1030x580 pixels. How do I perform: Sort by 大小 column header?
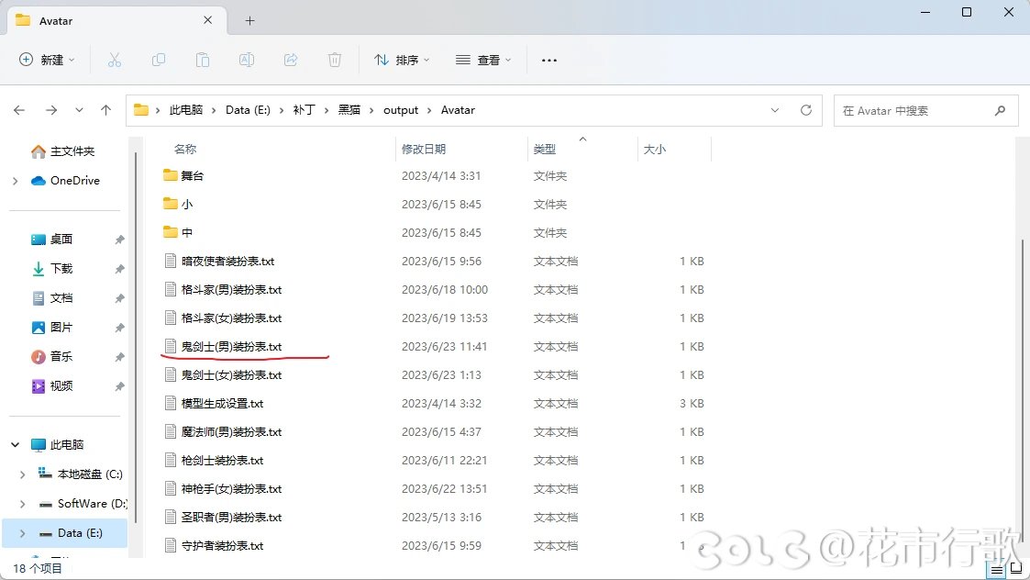pos(654,150)
